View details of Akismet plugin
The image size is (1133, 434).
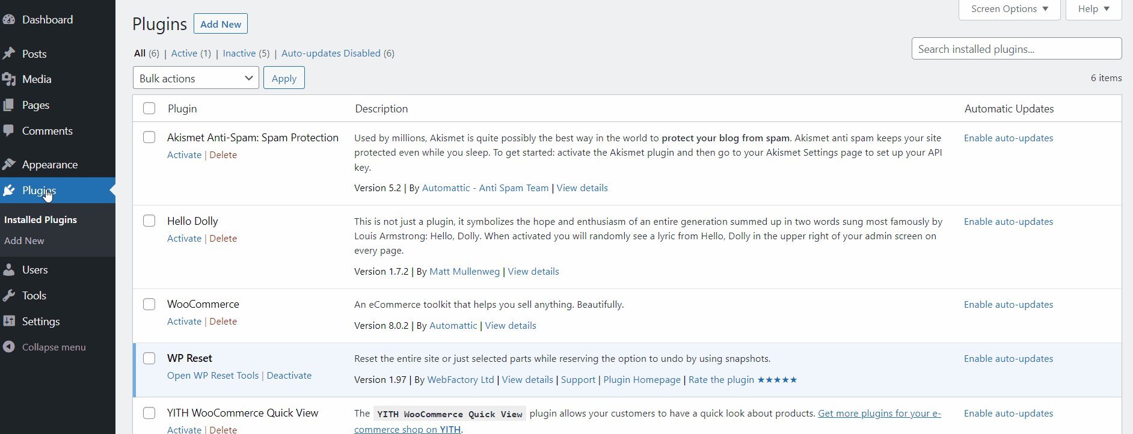[x=582, y=188]
